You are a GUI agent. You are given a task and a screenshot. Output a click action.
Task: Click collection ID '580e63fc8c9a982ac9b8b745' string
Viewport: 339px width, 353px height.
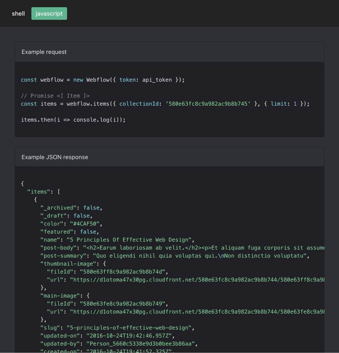tap(208, 104)
